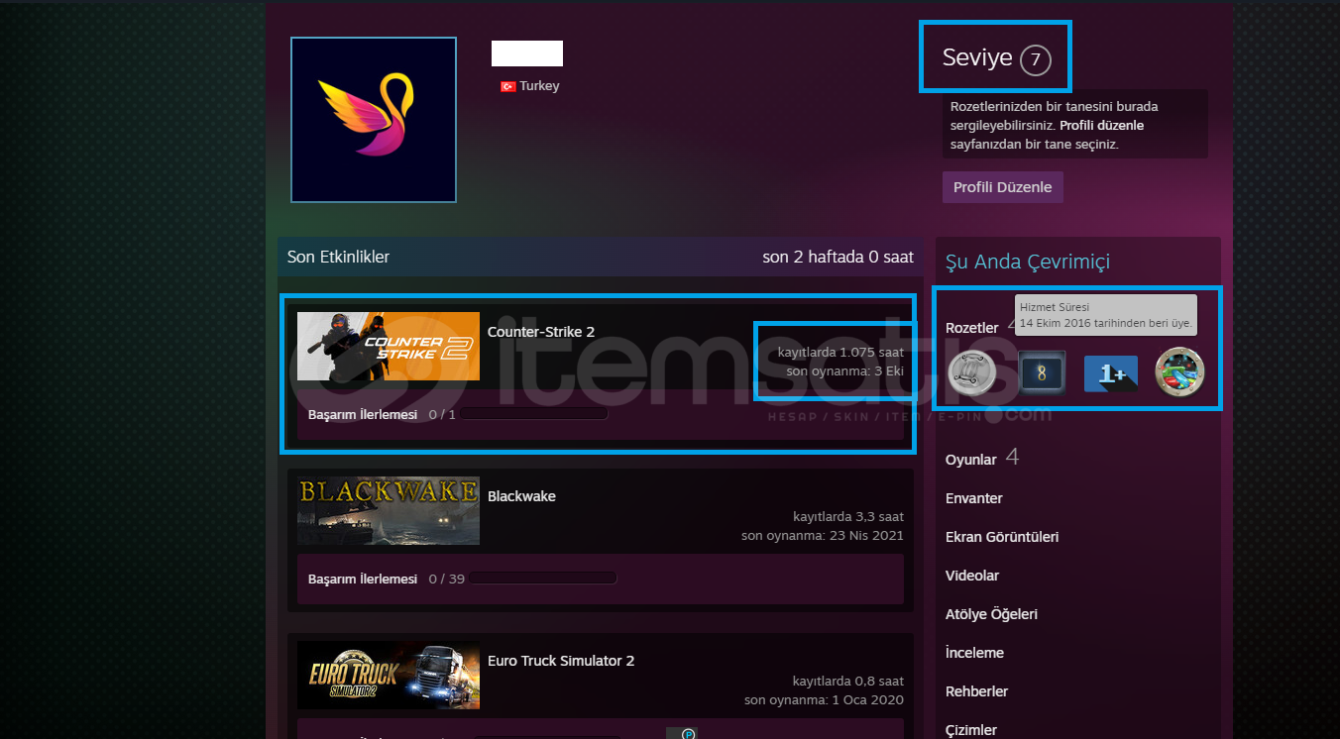Click the 'Son Etkinlikler' heading
1340x739 pixels.
point(338,258)
